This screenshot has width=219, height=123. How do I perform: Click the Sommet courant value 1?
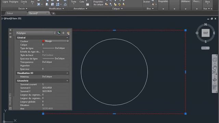[43, 84]
